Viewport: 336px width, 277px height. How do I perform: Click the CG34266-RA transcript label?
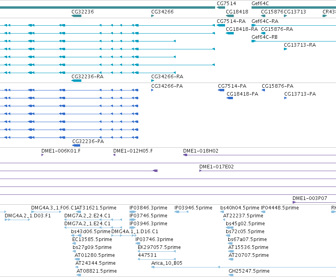click(167, 77)
